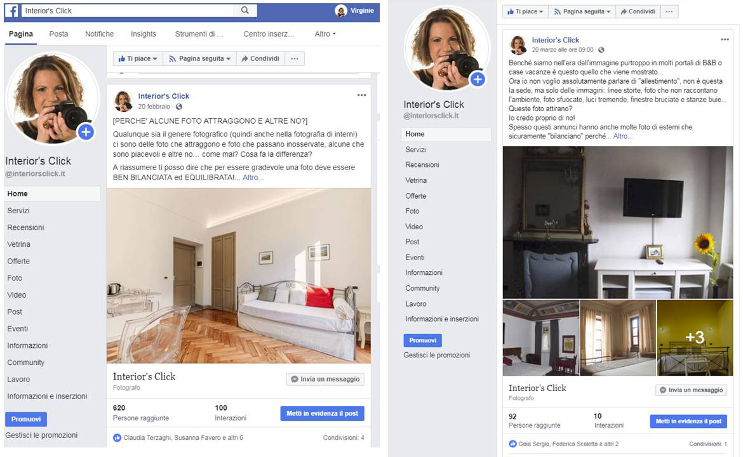Click the Facebook logo icon
The width and height of the screenshot is (743, 457).
click(x=11, y=10)
